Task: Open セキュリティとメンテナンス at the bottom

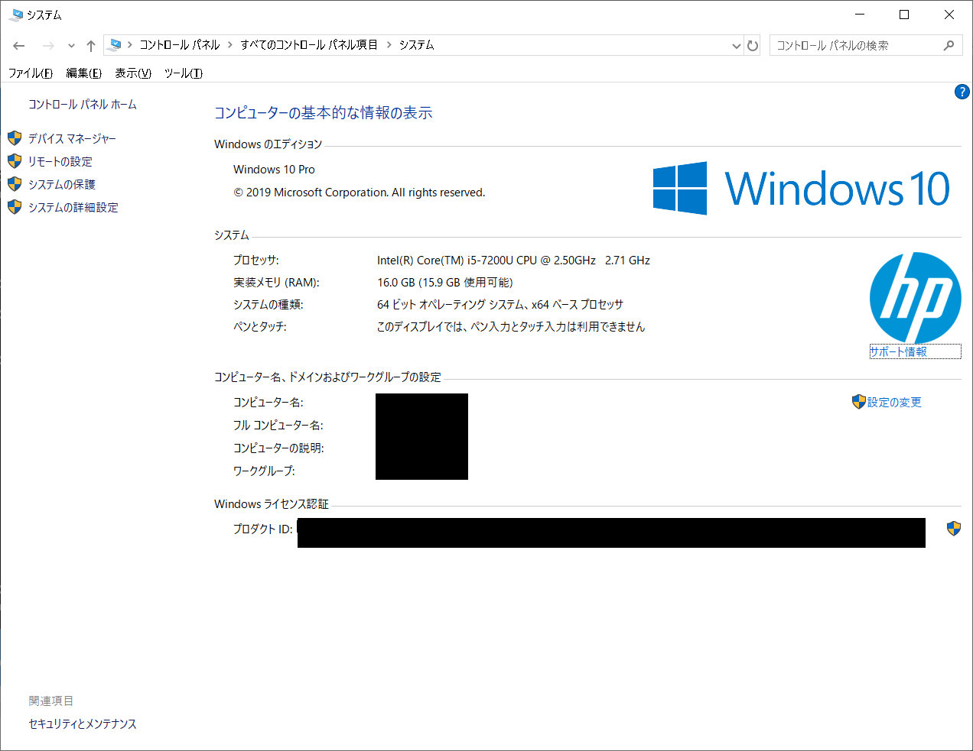Action: pos(82,723)
